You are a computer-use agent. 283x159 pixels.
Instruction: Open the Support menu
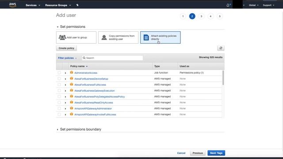[x=268, y=5]
